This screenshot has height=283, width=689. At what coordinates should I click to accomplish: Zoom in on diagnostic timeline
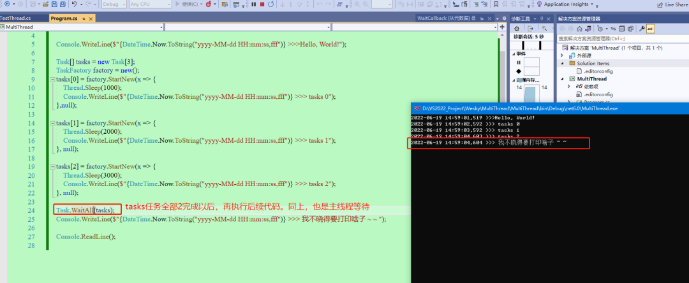click(544, 29)
